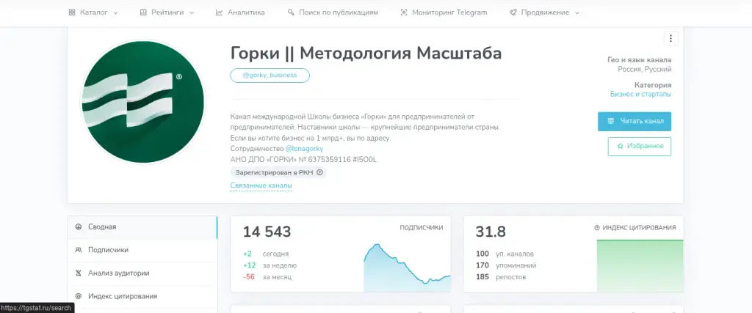Open the Рейтинги menu
752x313 pixels.
pyautogui.click(x=167, y=12)
